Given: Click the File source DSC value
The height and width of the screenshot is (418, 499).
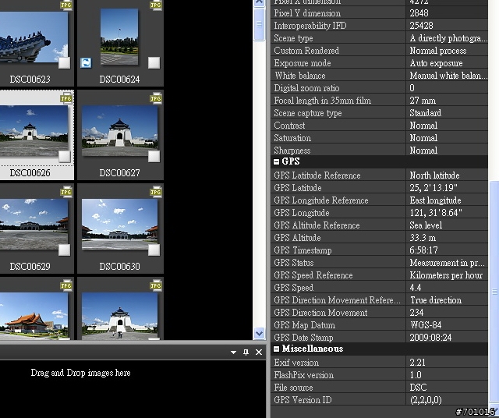Looking at the screenshot, I should point(418,388).
